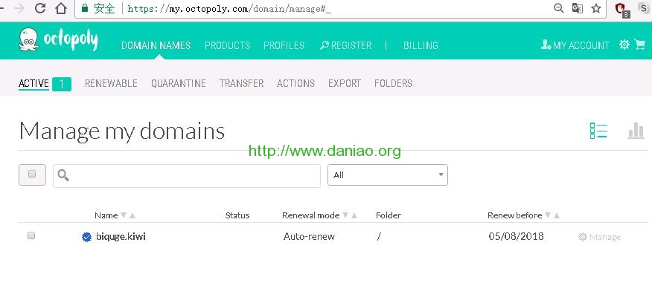The image size is (652, 303).
Task: Sort Renewal mode ascending arrow
Action: pyautogui.click(x=354, y=215)
